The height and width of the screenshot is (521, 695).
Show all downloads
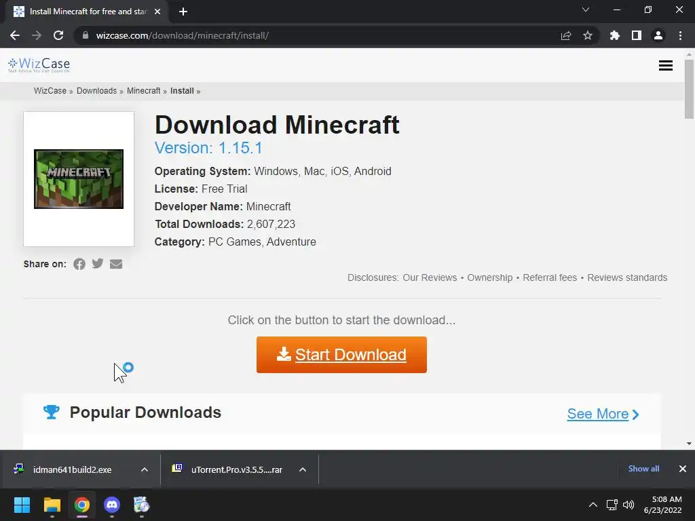point(643,469)
